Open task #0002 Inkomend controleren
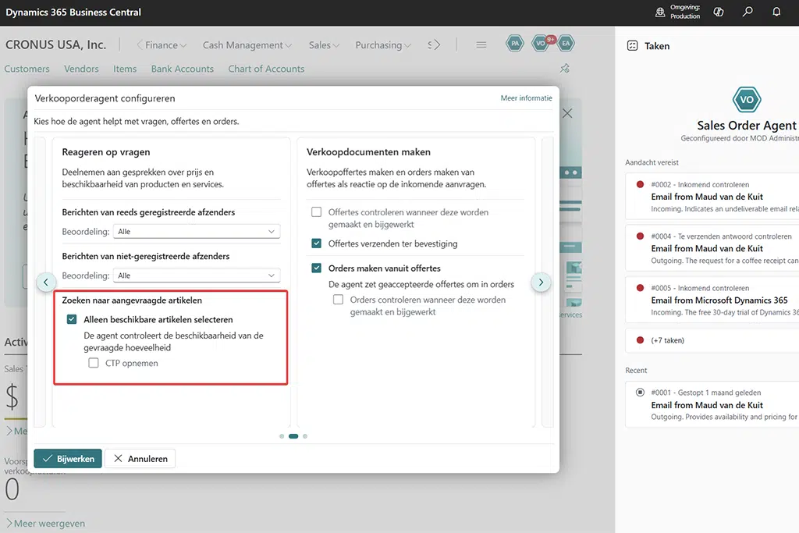This screenshot has height=533, width=799. click(712, 196)
